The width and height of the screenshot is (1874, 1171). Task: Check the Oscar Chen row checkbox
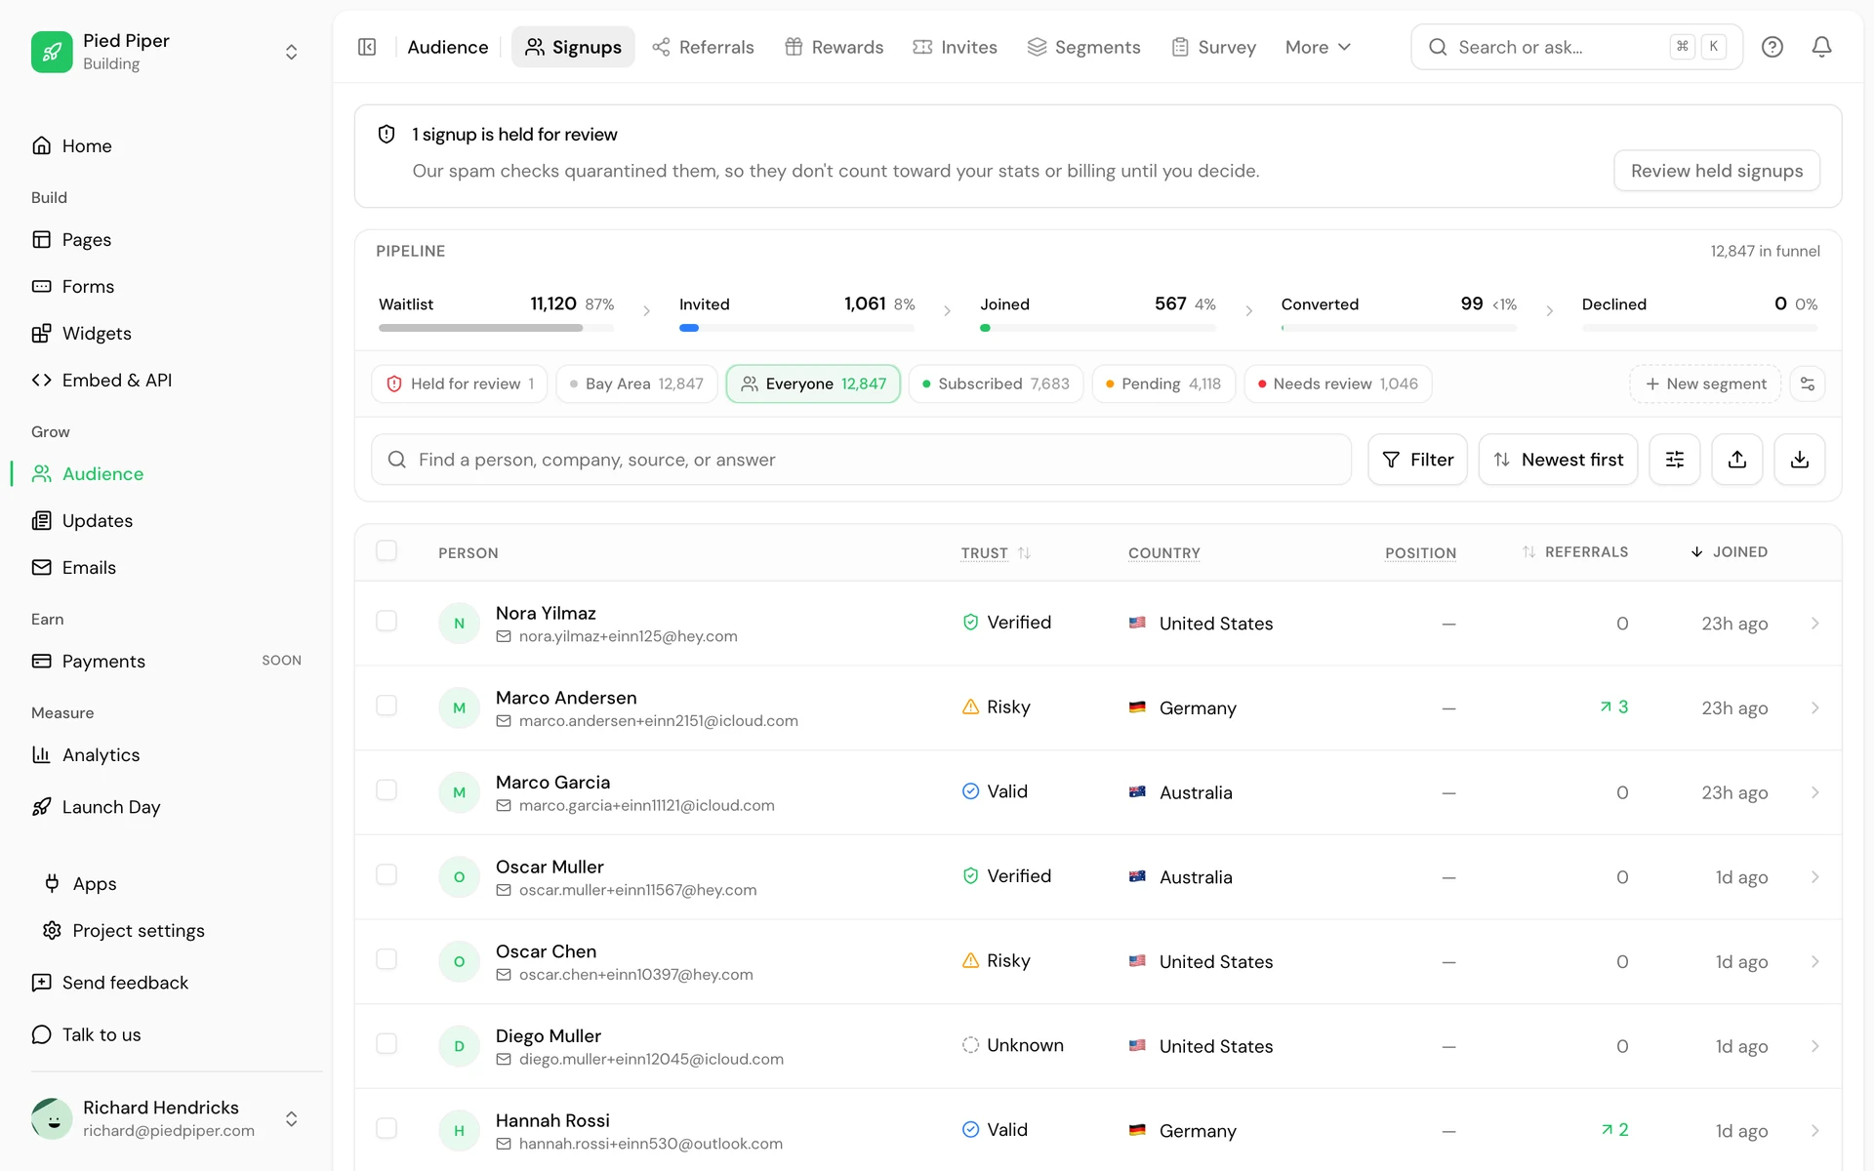[x=387, y=959]
